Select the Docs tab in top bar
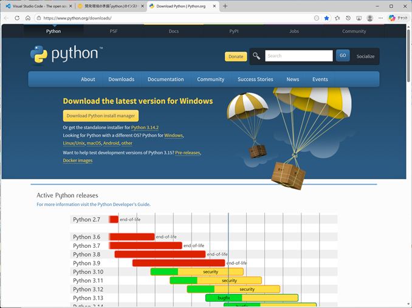Viewport: 412px width, 308px height. [174, 31]
